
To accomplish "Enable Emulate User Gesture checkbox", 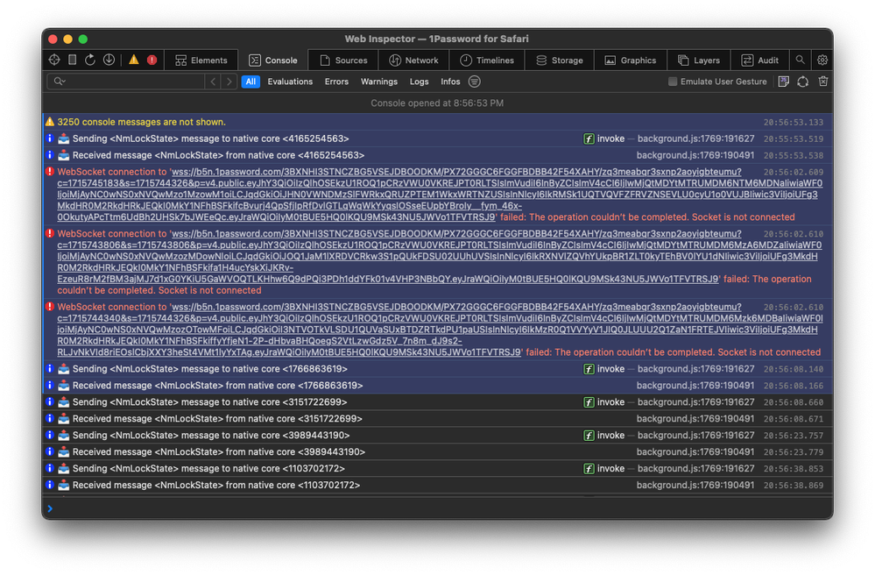I will tap(673, 82).
